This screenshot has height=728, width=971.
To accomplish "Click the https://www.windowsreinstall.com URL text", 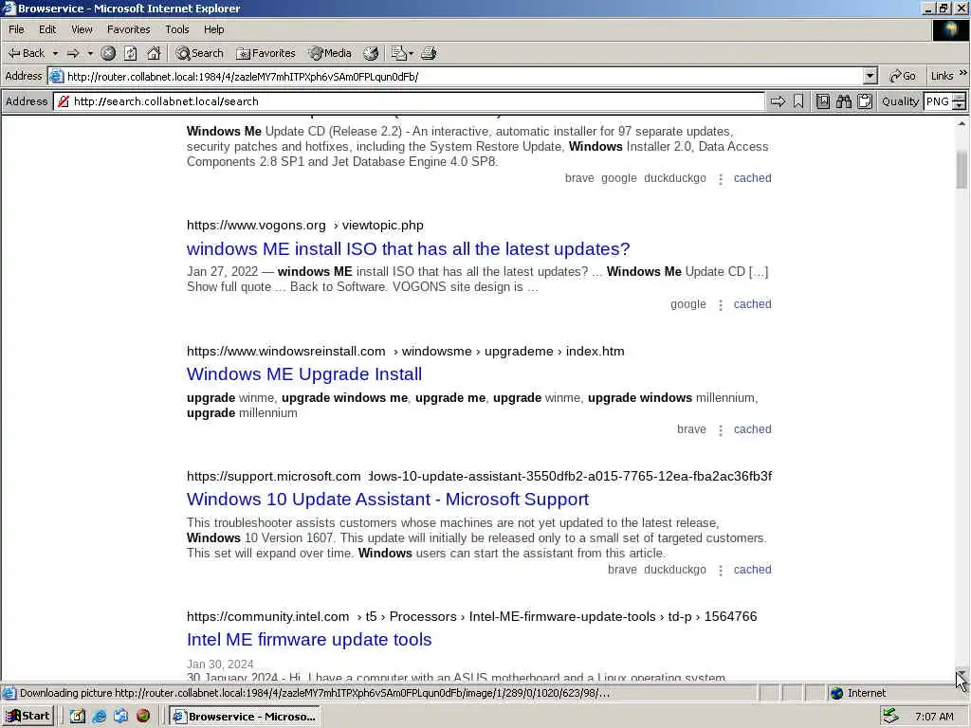I will pyautogui.click(x=286, y=351).
